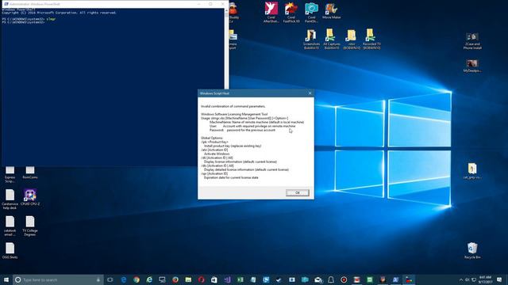508x285 pixels.
Task: Open the Movie Maker desktop shortcut
Action: click(332, 10)
